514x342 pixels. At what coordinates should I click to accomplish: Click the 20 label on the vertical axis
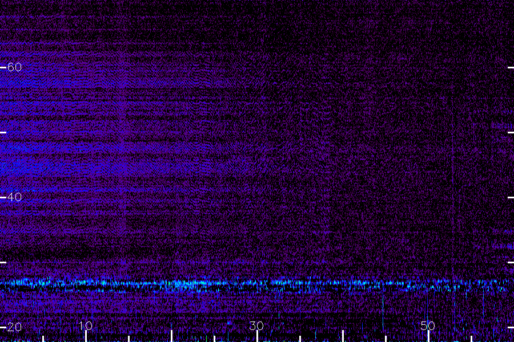tap(14, 327)
